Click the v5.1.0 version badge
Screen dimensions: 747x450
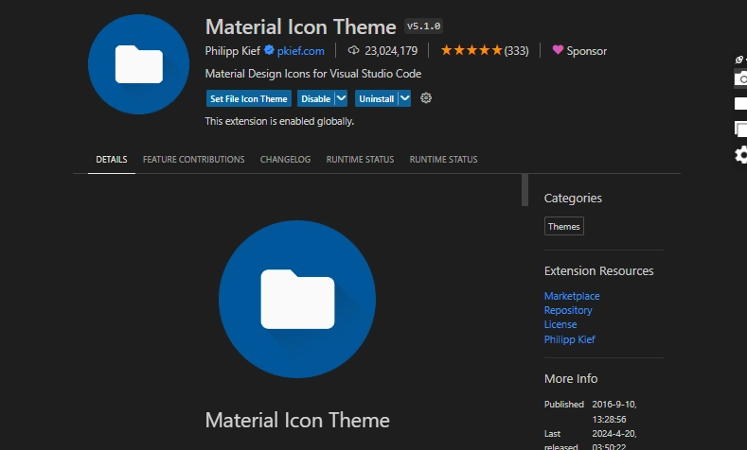[423, 26]
